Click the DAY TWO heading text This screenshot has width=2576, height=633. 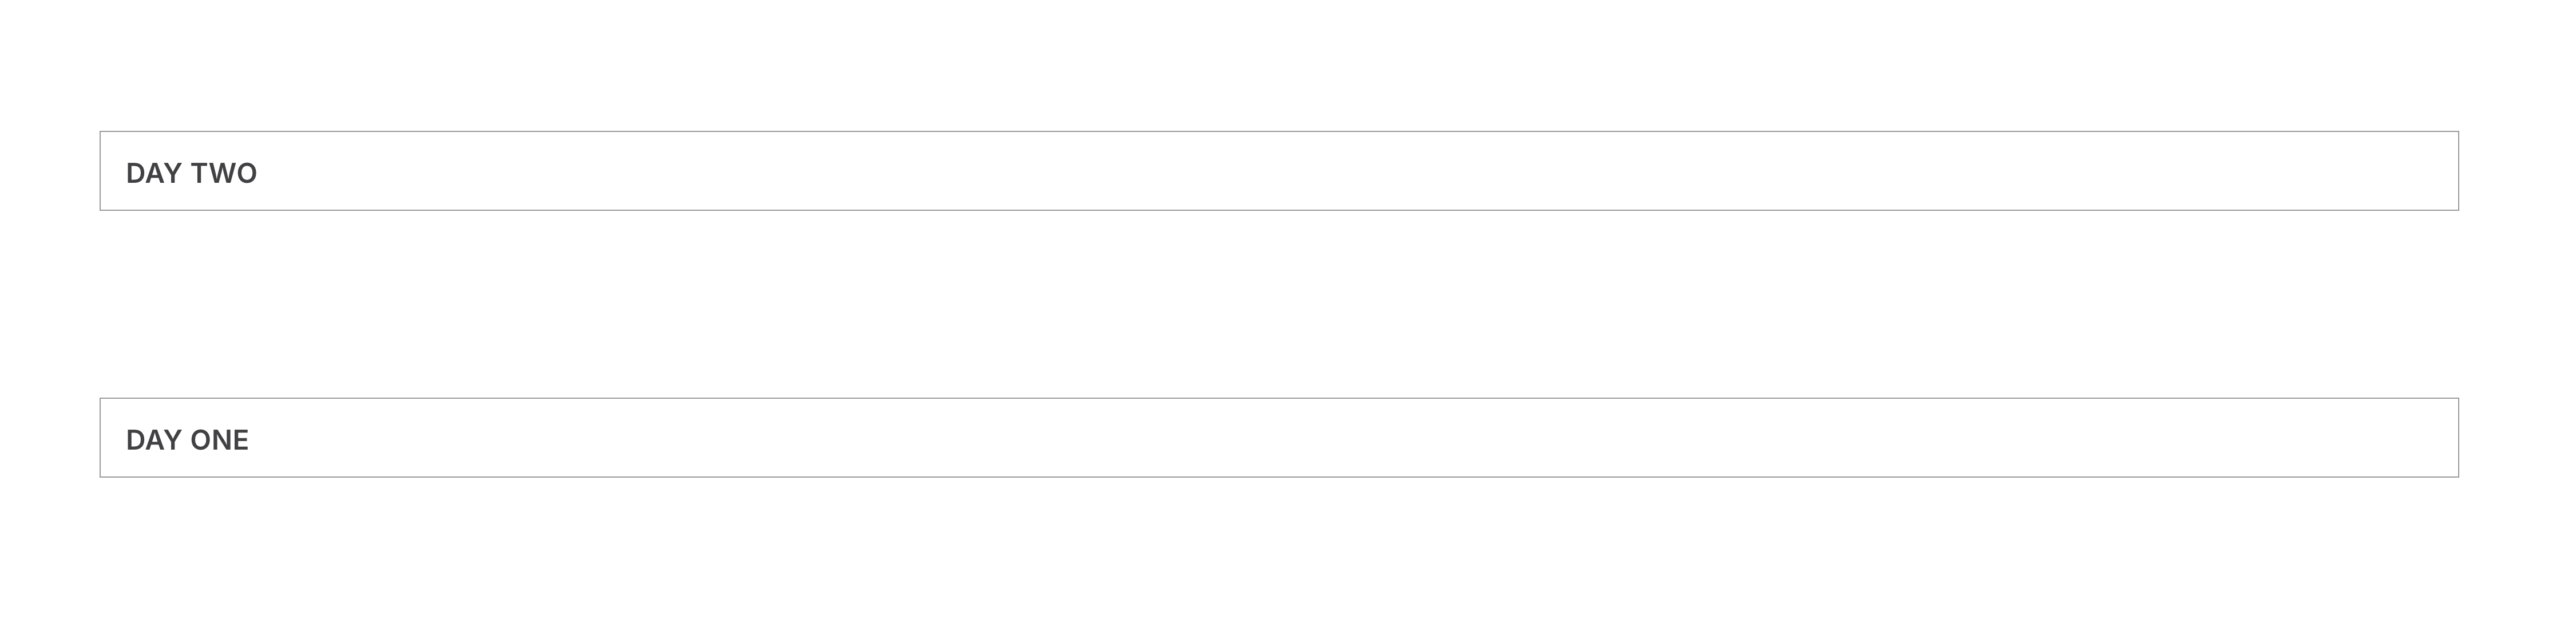point(191,173)
